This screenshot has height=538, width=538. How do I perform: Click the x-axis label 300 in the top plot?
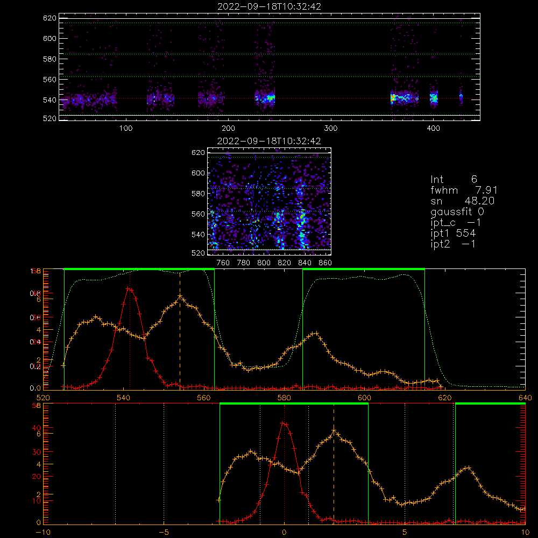[331, 129]
